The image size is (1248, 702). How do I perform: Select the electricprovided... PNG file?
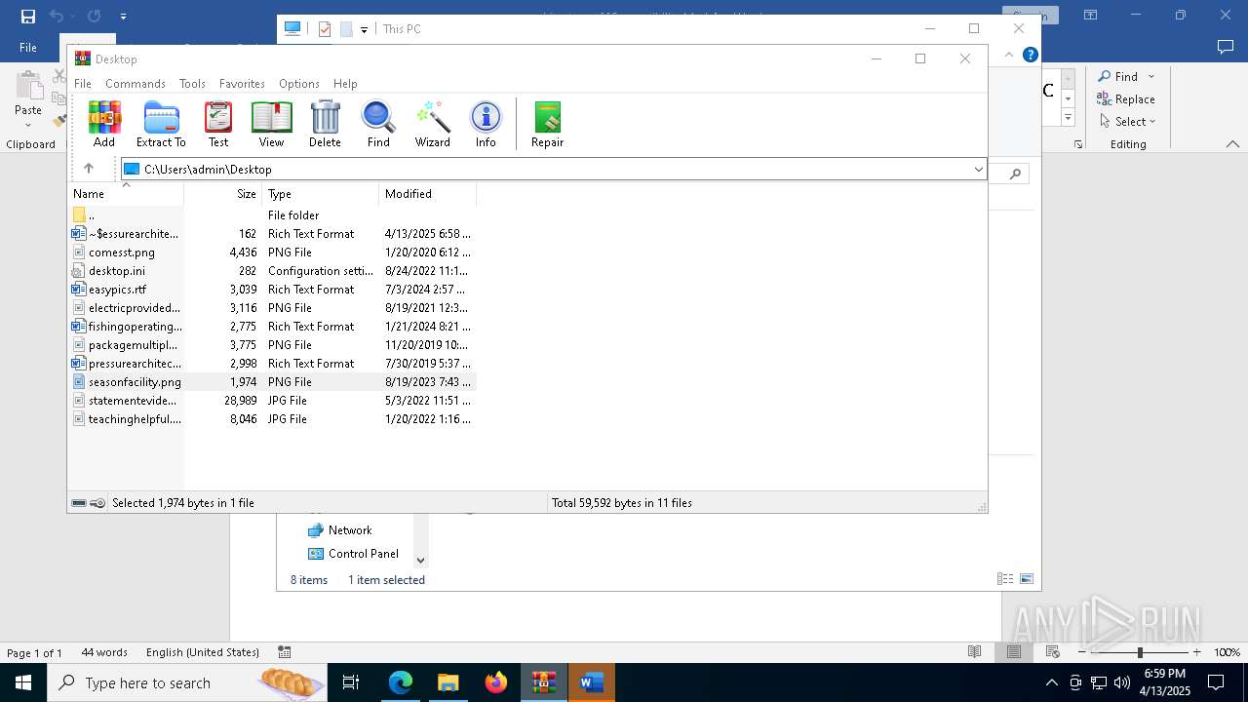coord(273,308)
